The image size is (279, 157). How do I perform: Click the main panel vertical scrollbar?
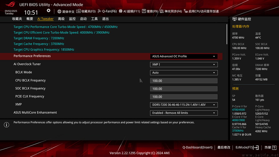[x=227, y=34]
